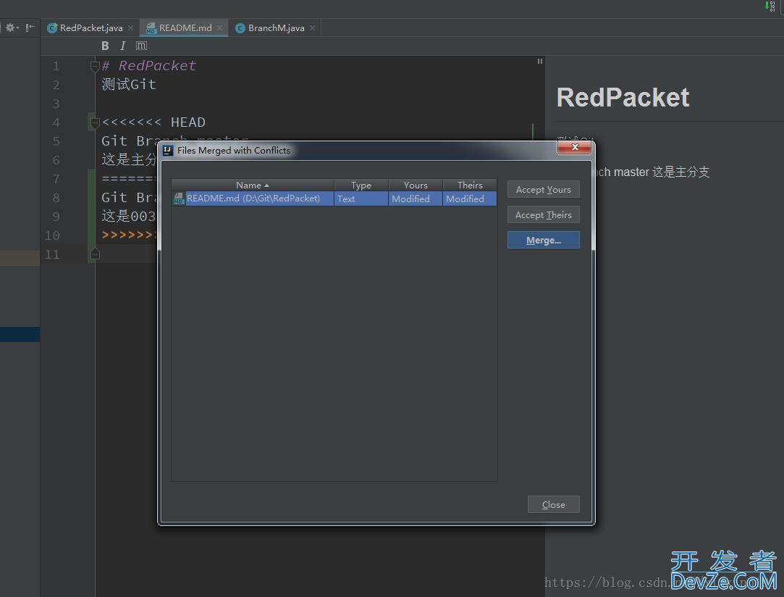This screenshot has height=597, width=784.
Task: Click the Italic formatting icon
Action: (x=122, y=46)
